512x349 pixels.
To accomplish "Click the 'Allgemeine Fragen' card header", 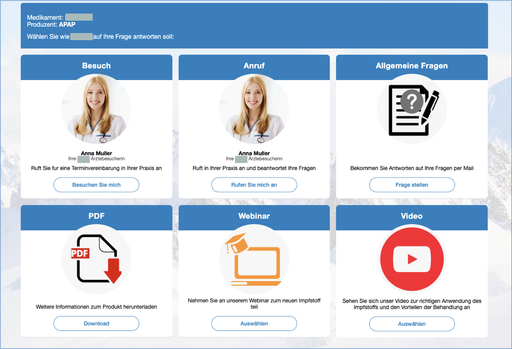I will (412, 66).
